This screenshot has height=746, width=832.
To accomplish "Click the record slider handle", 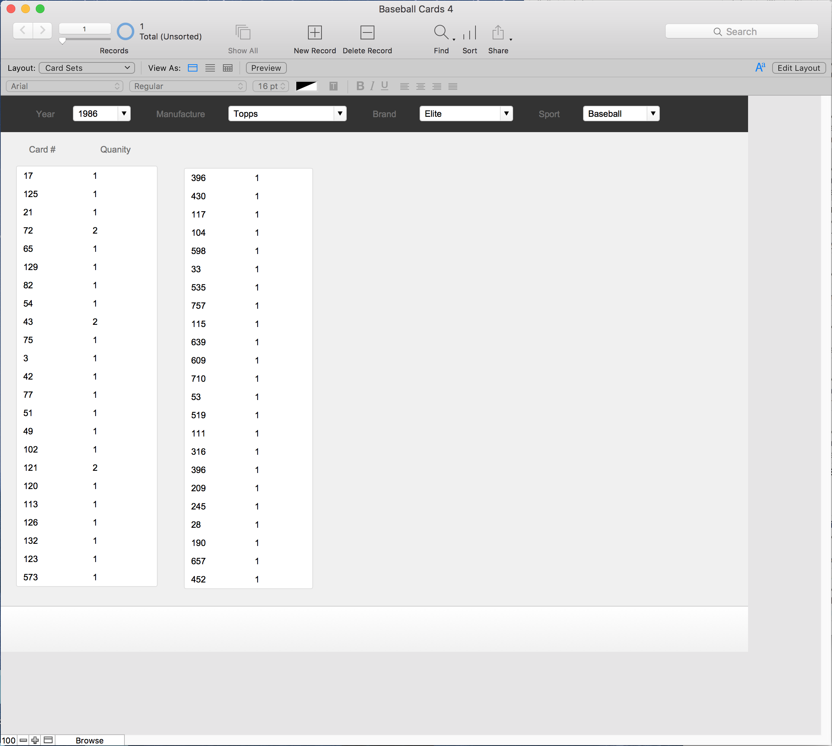I will [x=62, y=41].
